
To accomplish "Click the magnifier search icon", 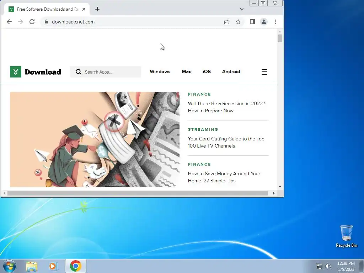I will click(79, 72).
